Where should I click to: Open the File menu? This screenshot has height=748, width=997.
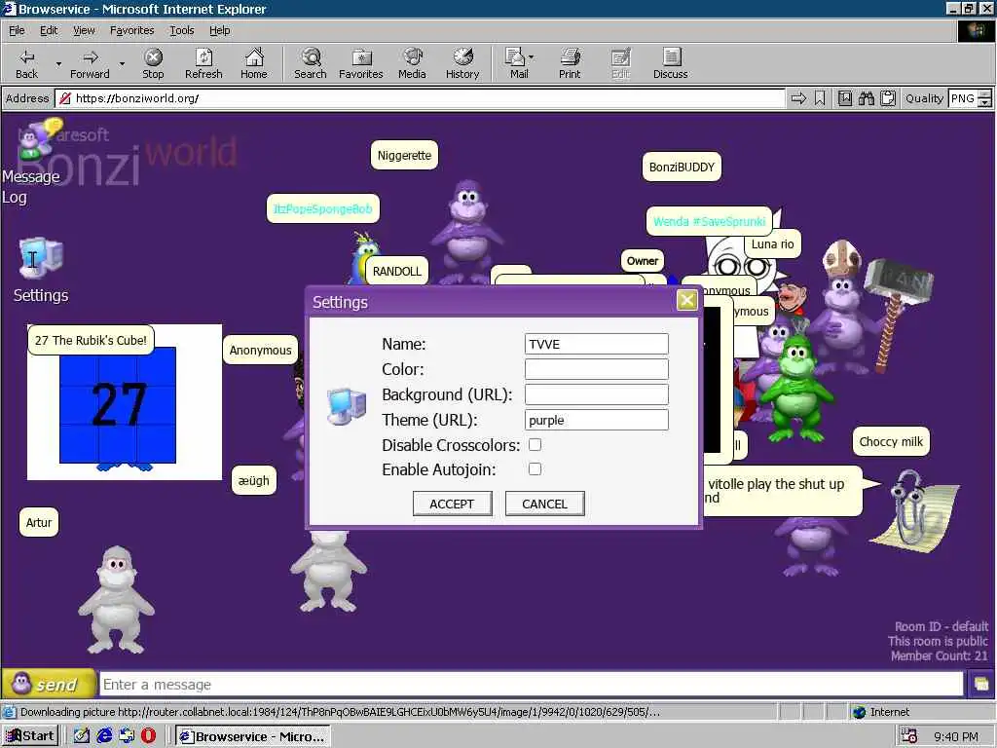tap(17, 30)
